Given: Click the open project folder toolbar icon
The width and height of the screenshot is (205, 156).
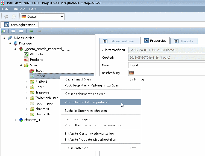Looking at the screenshot, I should click(6, 17).
